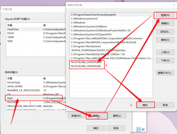Click 新建(W)... under system variables
This screenshot has height=134, width=177.
coord(77,116)
